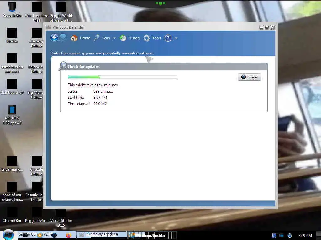
Task: Switch to the Windows Defender taskbar button
Action: pyautogui.click(x=101, y=235)
